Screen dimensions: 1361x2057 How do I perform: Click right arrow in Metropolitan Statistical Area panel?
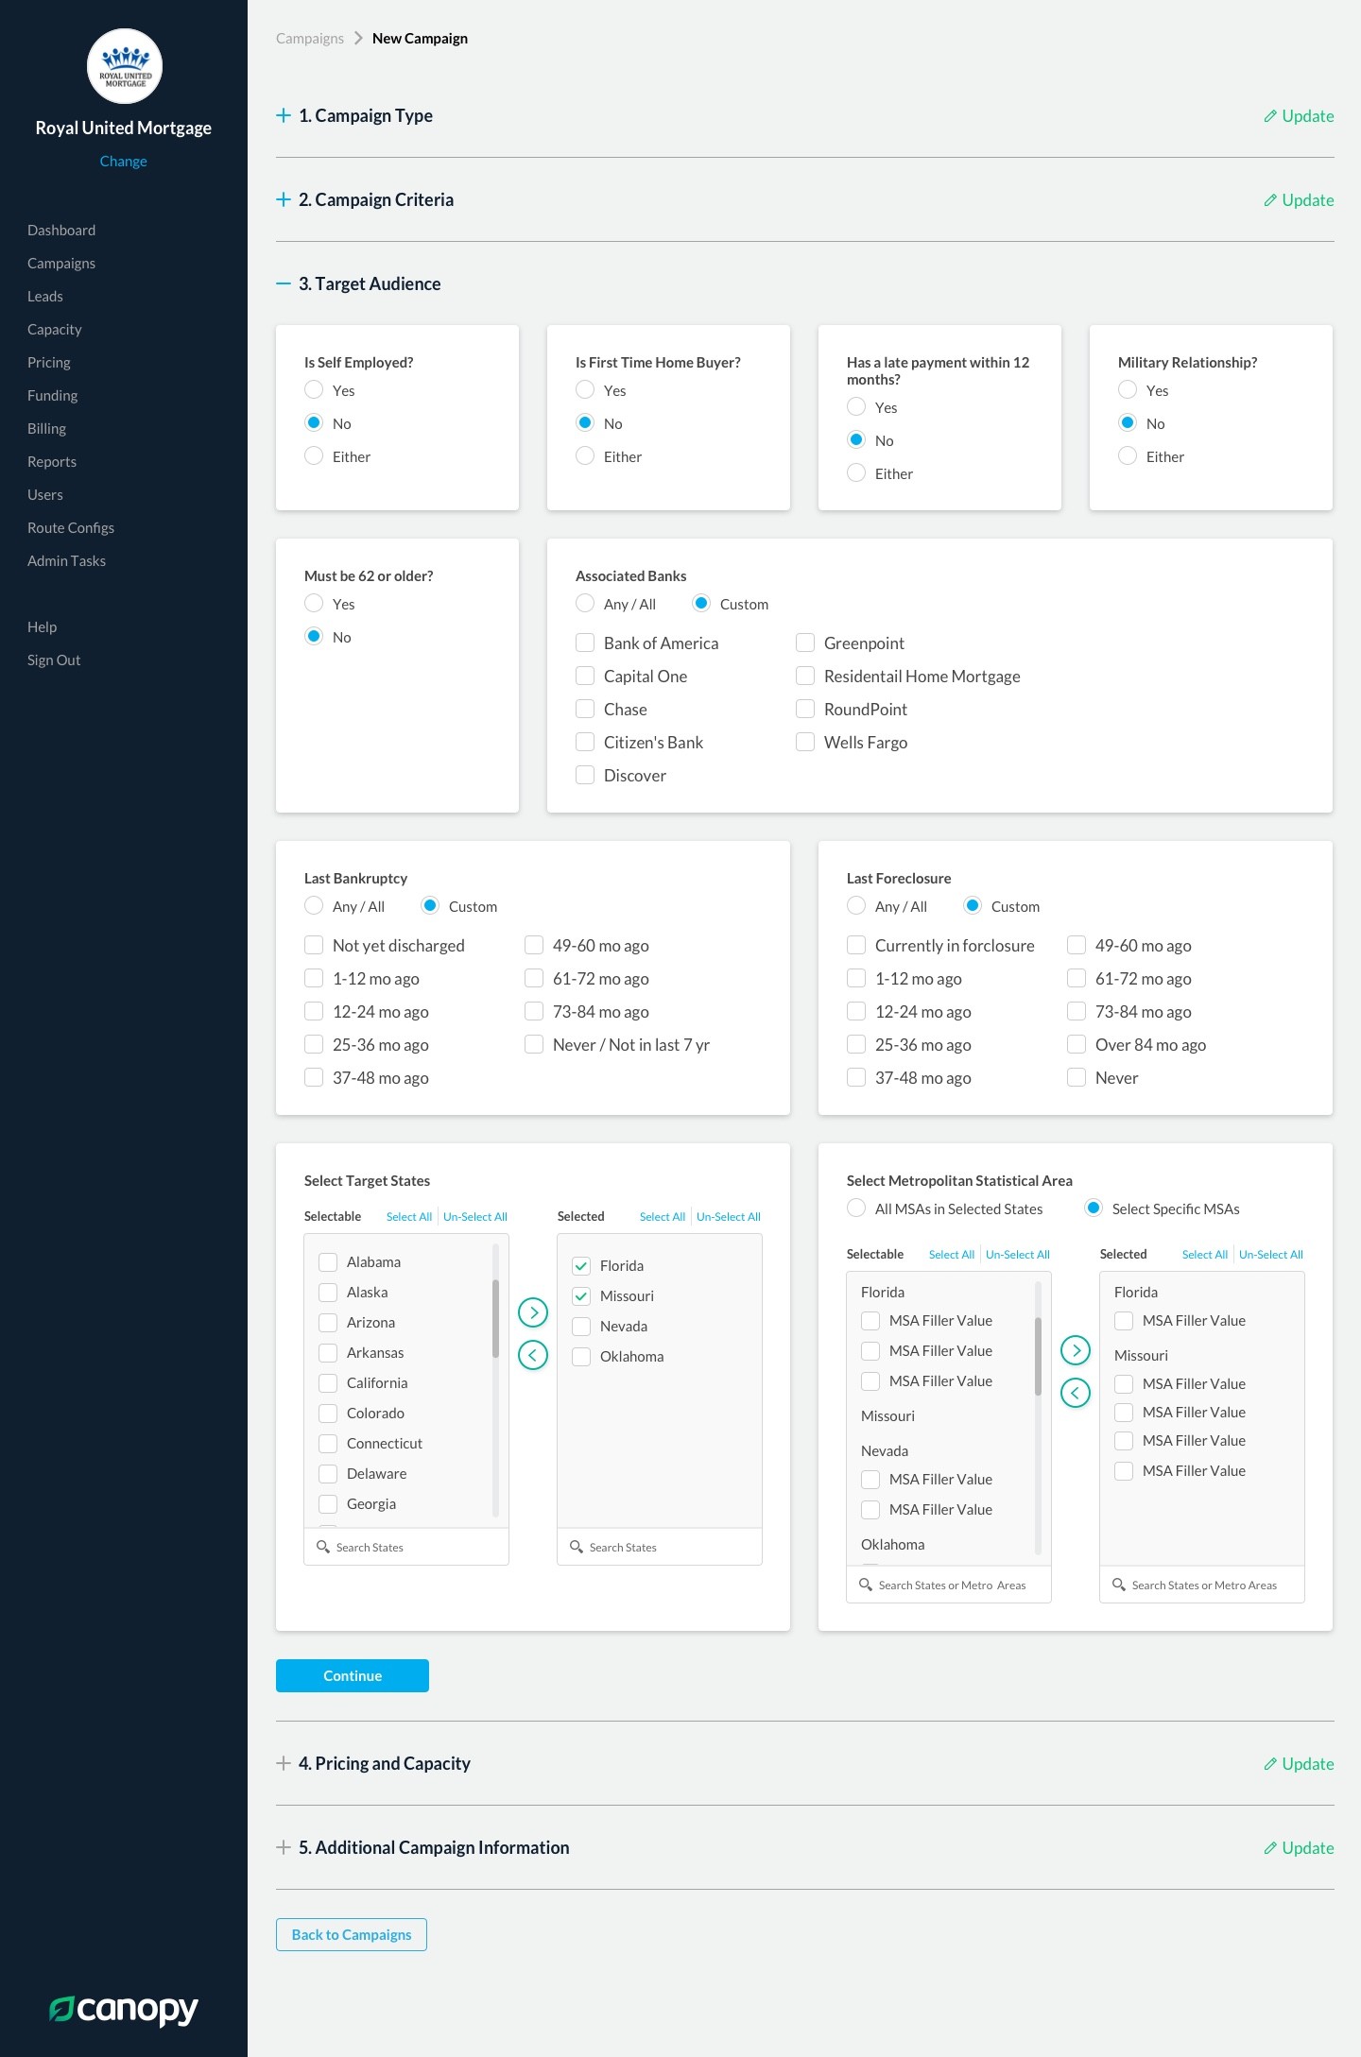click(x=1076, y=1350)
